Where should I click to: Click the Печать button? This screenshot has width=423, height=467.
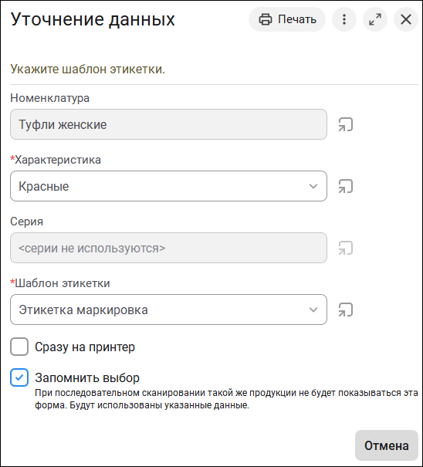[x=287, y=19]
